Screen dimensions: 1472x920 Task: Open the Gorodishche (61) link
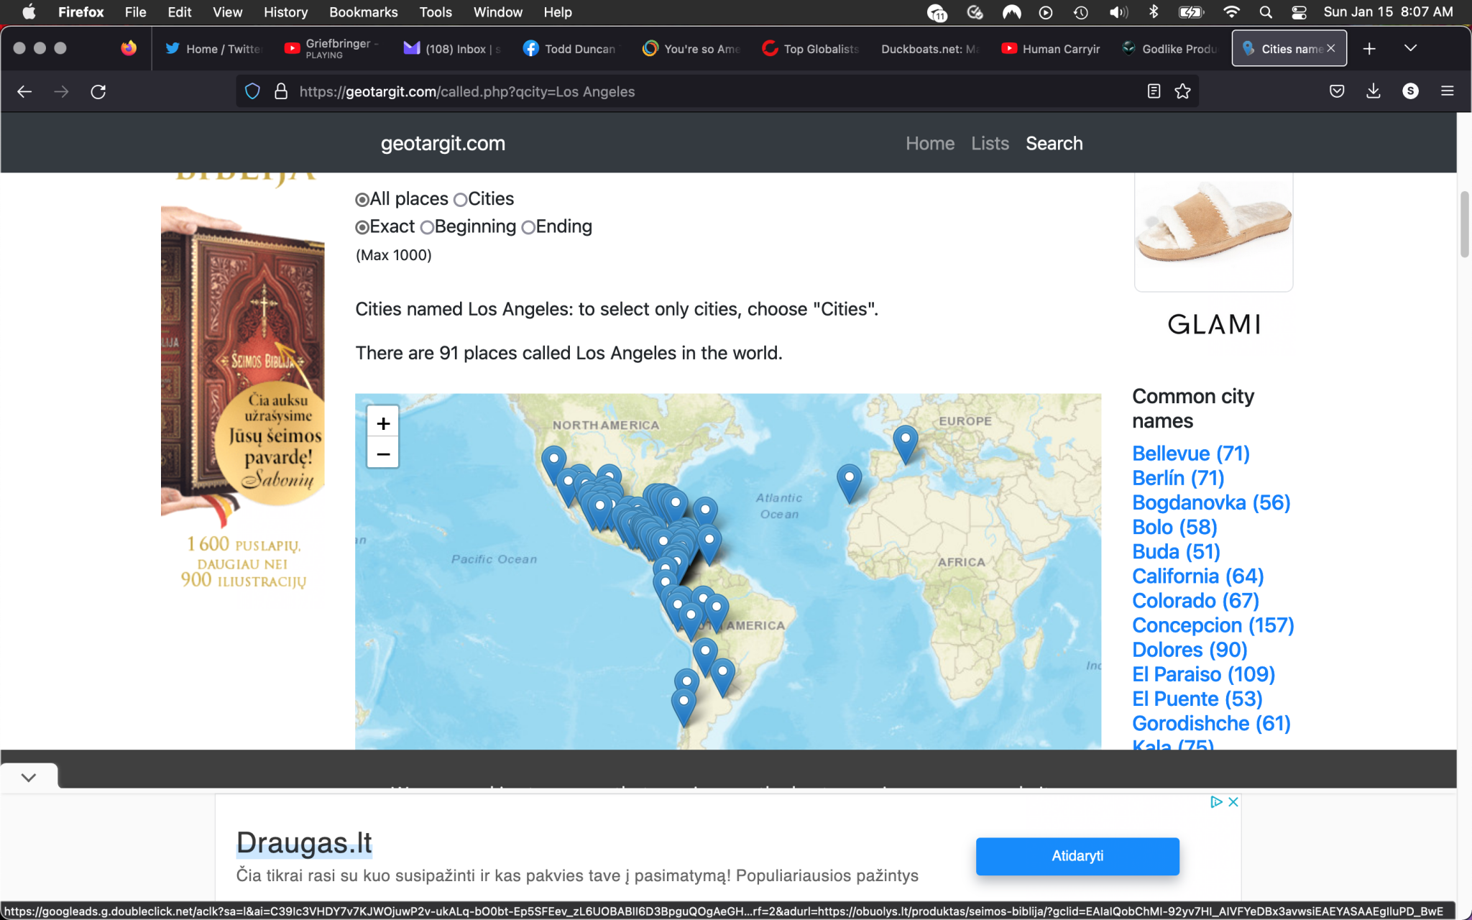pyautogui.click(x=1211, y=722)
